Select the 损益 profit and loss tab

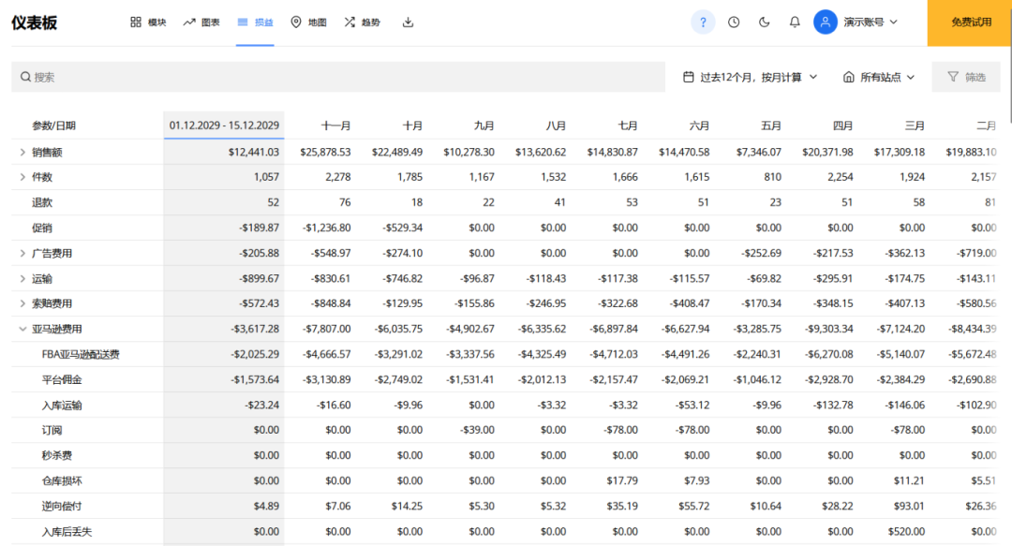pos(255,22)
